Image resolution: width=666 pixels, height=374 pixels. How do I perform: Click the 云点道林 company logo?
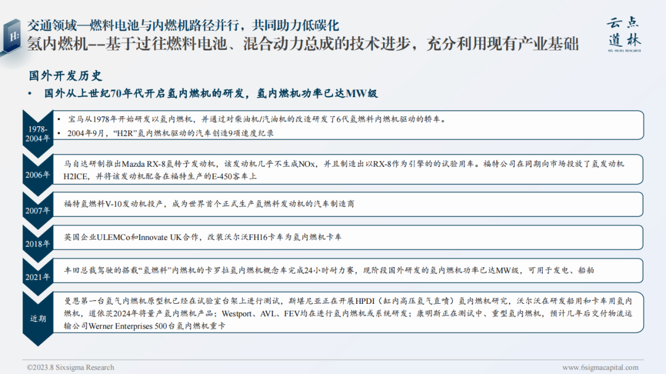click(x=624, y=34)
